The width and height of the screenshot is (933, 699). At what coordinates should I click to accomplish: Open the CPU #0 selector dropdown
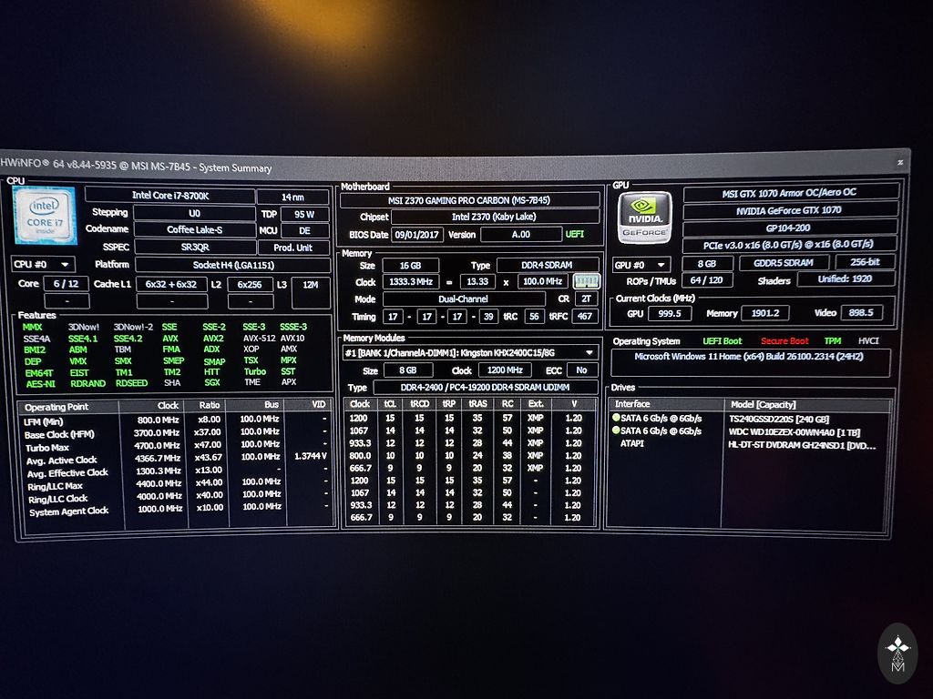[x=43, y=265]
